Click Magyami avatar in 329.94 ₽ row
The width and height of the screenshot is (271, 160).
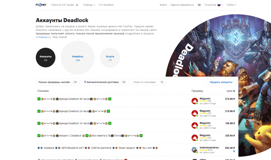click(x=195, y=138)
